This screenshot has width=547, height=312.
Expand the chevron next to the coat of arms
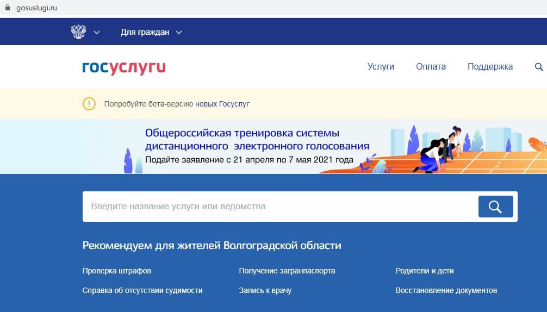coord(97,33)
